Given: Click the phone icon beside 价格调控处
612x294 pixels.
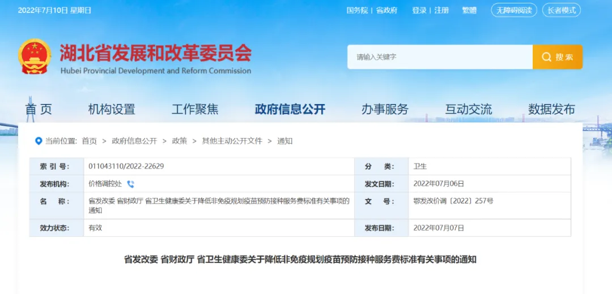Looking at the screenshot, I should pos(130,184).
